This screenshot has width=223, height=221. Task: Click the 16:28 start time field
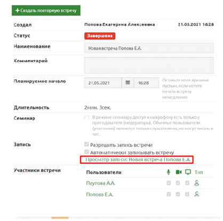pyautogui.click(x=146, y=83)
